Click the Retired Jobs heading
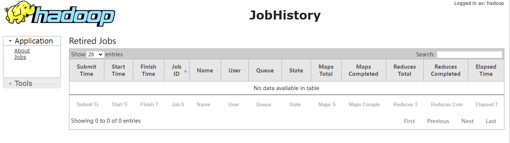The height and width of the screenshot is (143, 510). tap(93, 41)
